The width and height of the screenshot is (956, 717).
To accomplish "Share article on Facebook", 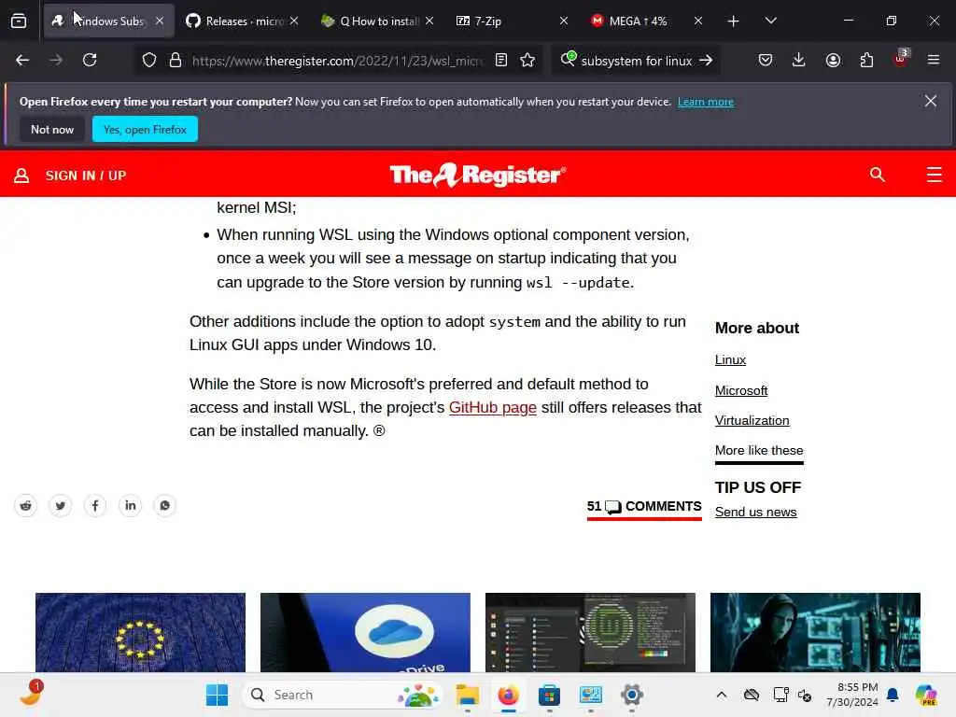I will coord(95,505).
